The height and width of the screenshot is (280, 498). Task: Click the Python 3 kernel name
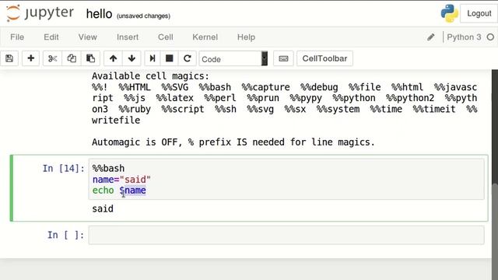pos(464,37)
